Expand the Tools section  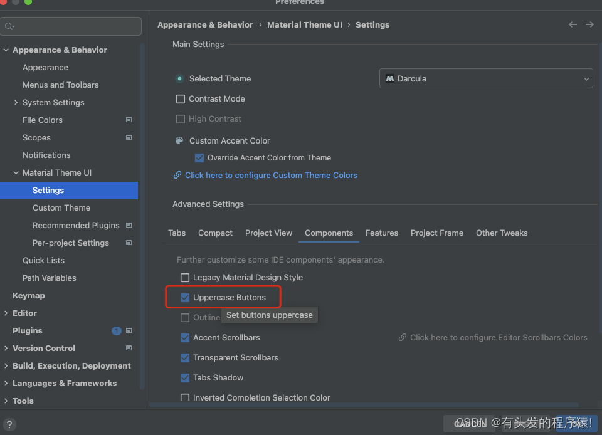pos(6,401)
